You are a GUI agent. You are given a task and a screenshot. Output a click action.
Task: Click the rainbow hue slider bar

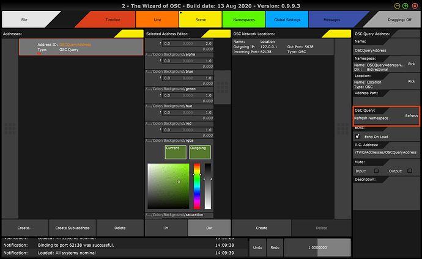(x=197, y=186)
